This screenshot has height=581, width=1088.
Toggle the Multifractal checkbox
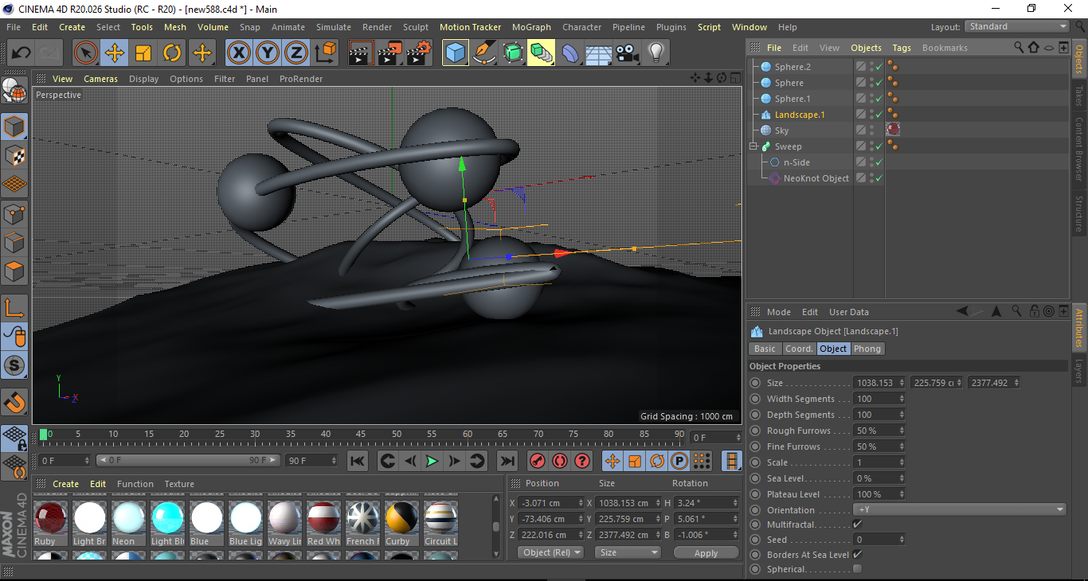coord(857,524)
